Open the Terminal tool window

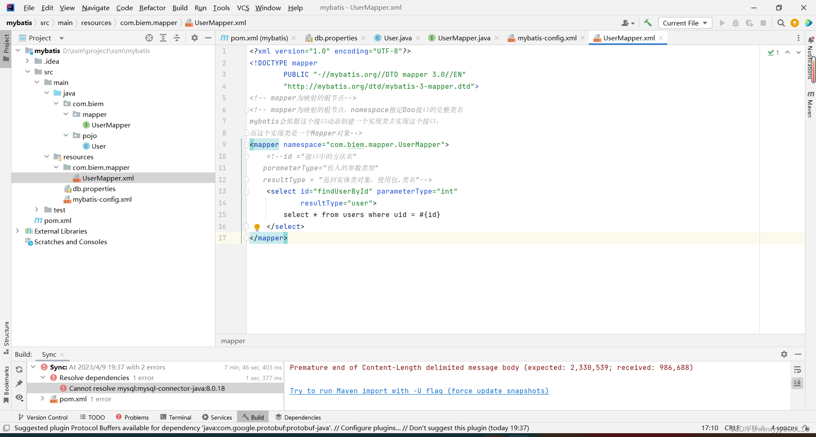pos(176,417)
